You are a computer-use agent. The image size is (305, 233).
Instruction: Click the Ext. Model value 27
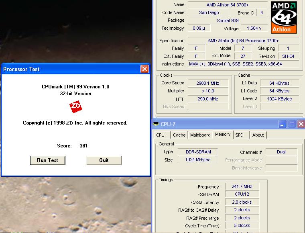click(243, 56)
